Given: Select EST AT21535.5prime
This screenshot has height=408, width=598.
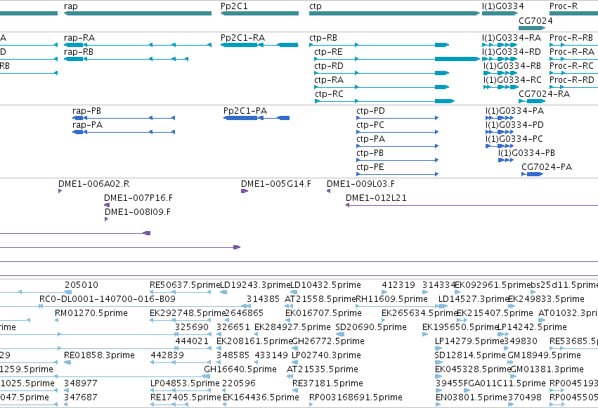Looking at the screenshot, I should point(323,369).
